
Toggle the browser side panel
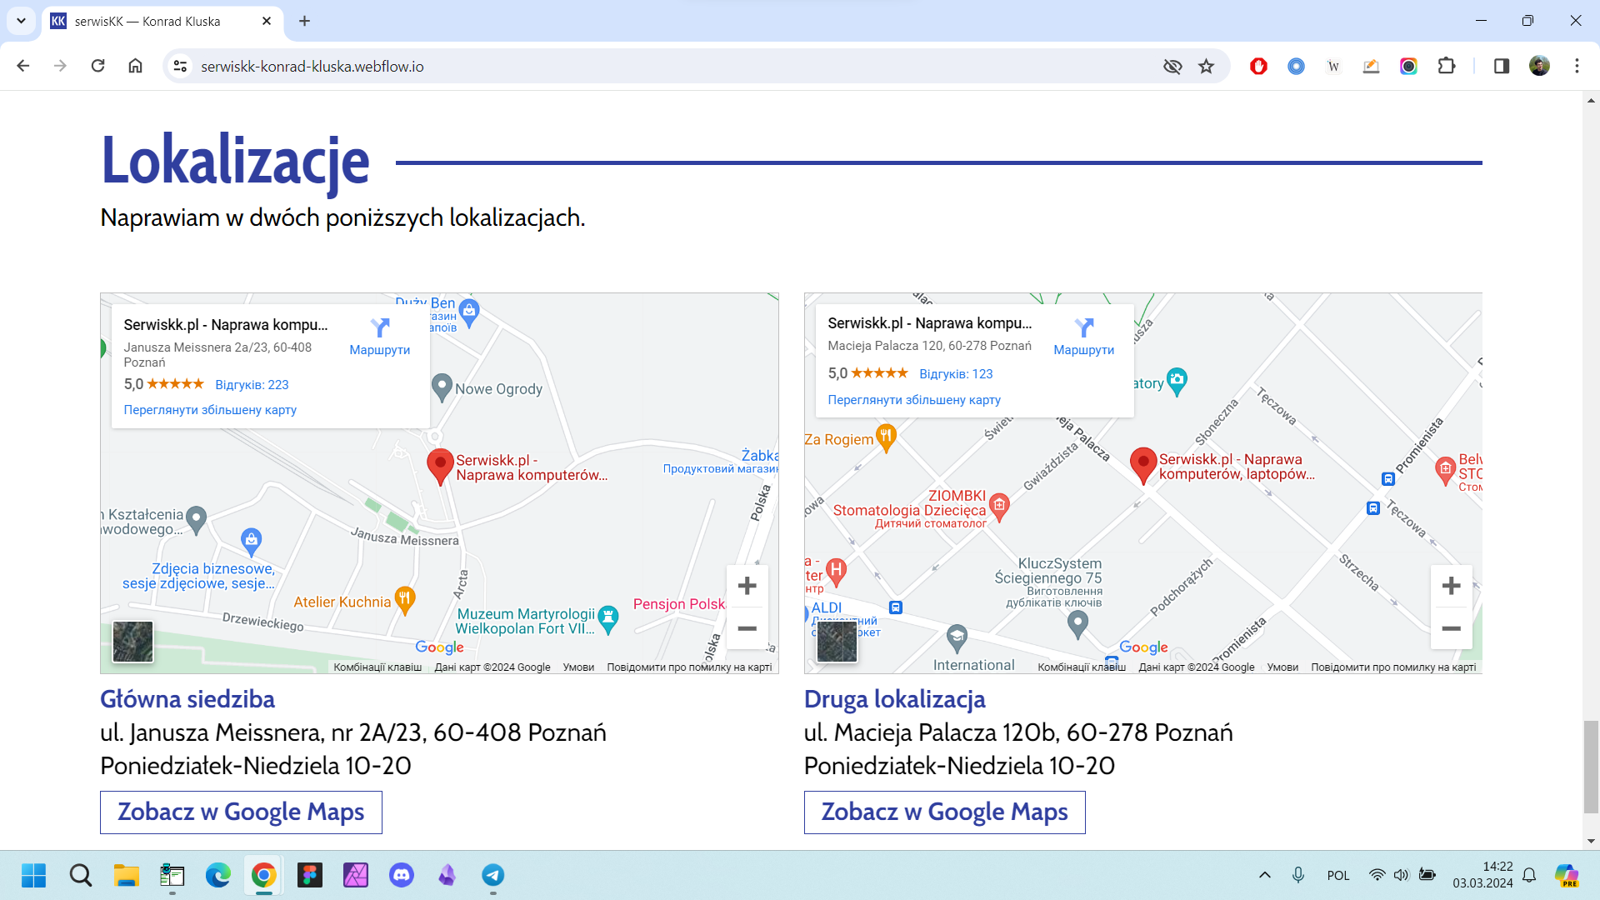pyautogui.click(x=1502, y=66)
